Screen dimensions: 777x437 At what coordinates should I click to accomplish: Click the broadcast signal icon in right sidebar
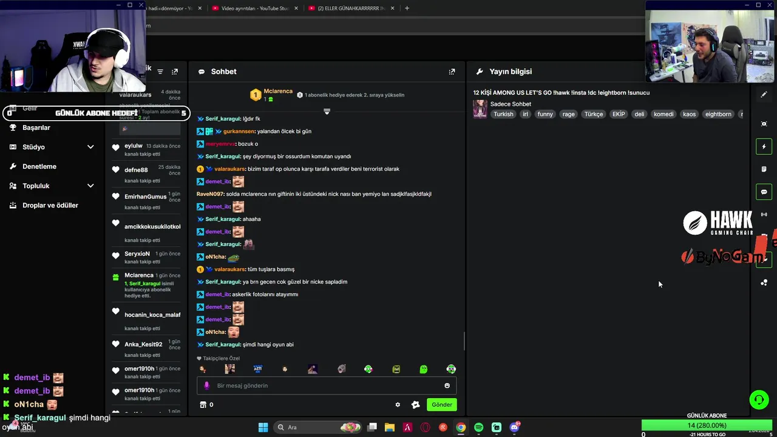pyautogui.click(x=764, y=214)
